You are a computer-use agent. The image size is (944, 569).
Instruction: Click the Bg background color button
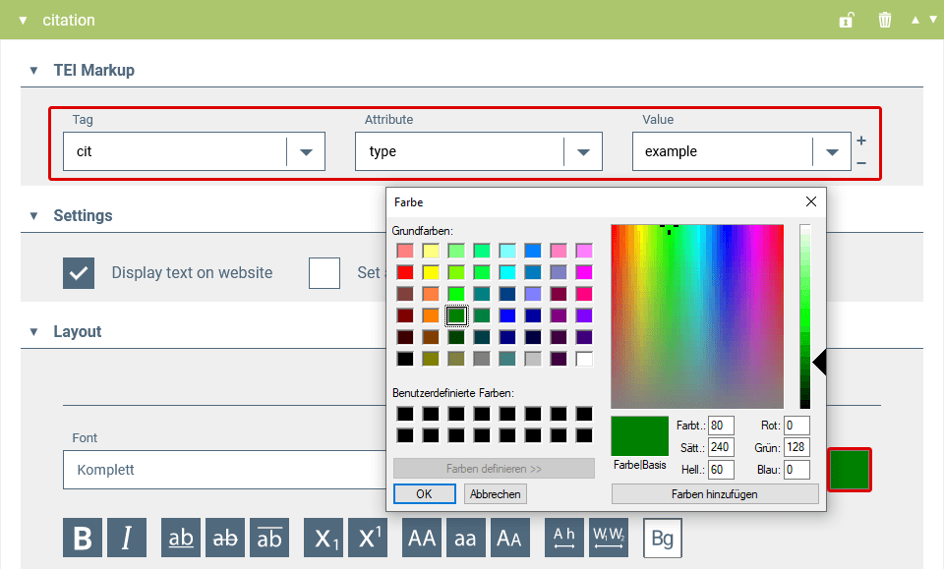tap(662, 538)
